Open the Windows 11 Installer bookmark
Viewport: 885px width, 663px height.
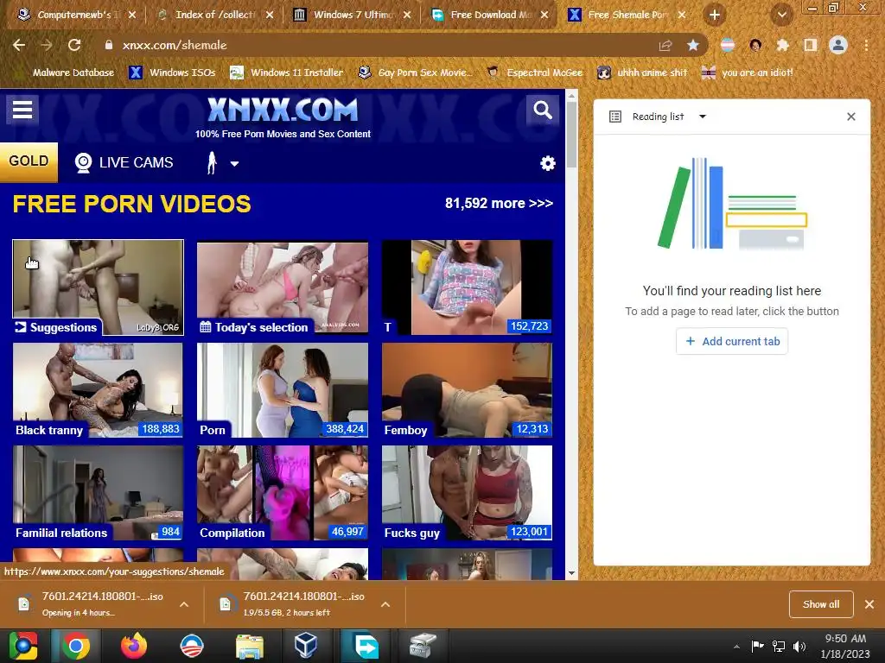[287, 73]
